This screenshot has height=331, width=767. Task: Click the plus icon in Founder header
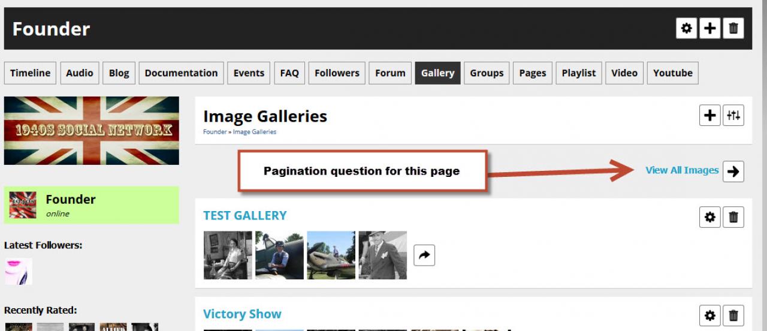click(710, 28)
